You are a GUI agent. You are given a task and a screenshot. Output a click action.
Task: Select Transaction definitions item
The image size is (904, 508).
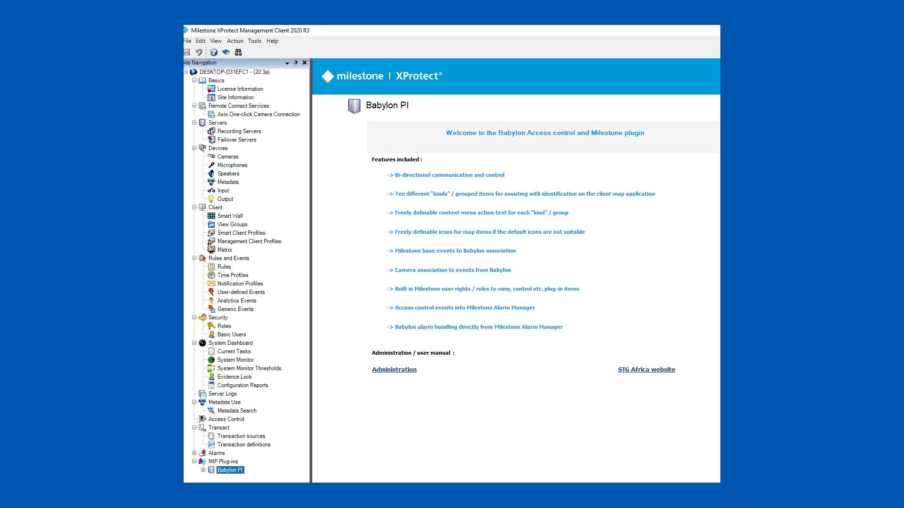click(244, 444)
